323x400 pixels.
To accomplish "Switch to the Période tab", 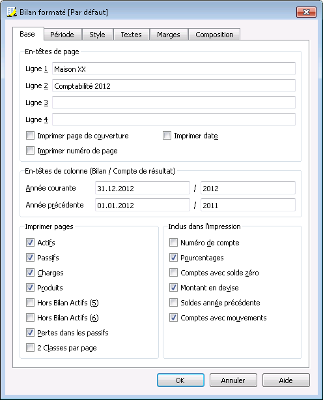I will [63, 35].
